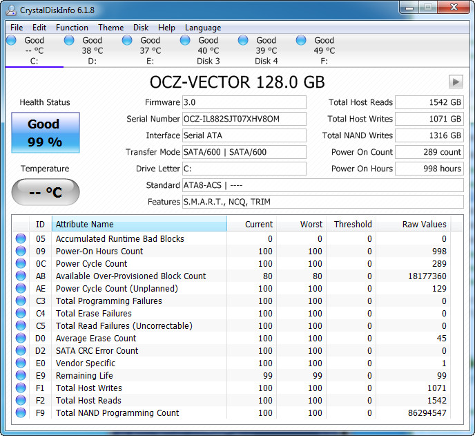This screenshot has width=475, height=436.
Task: Click status icon for Accumulated Runtime Bad Blocks
Action: point(21,238)
